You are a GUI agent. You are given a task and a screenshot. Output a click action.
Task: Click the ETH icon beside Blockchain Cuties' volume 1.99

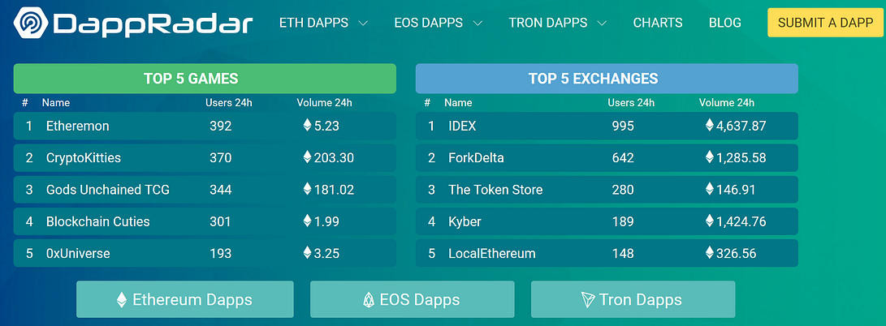308,221
